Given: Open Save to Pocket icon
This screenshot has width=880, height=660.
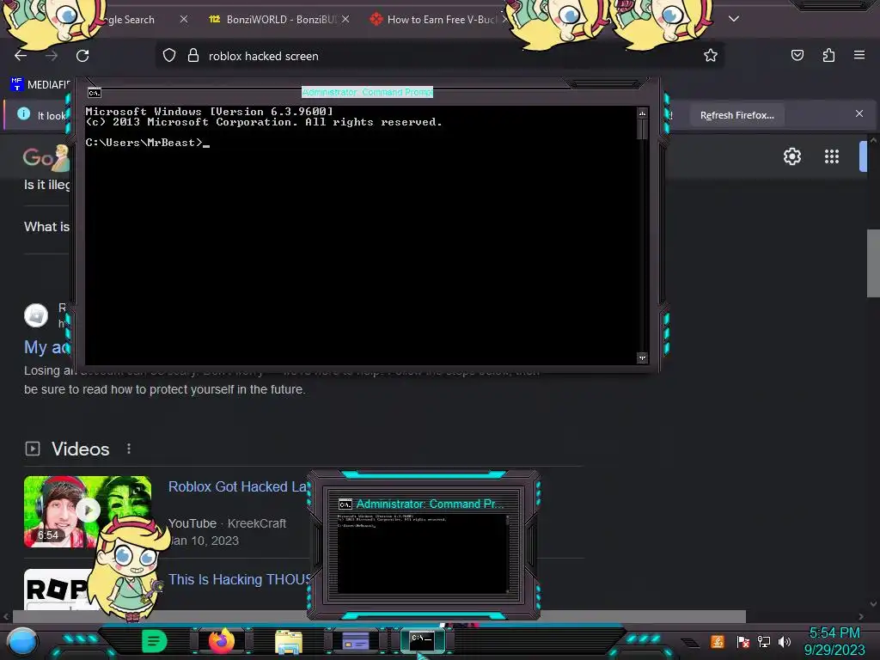Looking at the screenshot, I should pos(797,56).
